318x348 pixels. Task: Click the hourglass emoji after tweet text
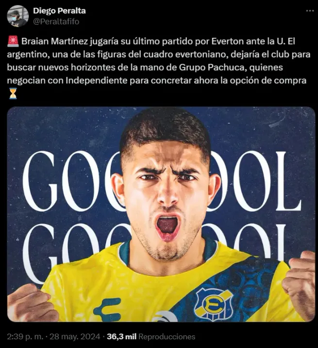[x=13, y=93]
